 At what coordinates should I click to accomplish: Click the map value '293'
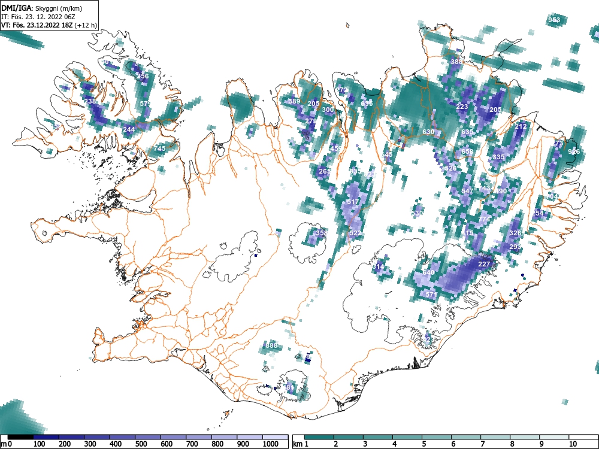(x=515, y=247)
